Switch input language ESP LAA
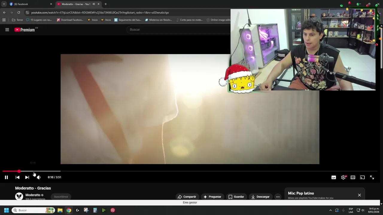The height and width of the screenshot is (215, 383). pyautogui.click(x=351, y=210)
